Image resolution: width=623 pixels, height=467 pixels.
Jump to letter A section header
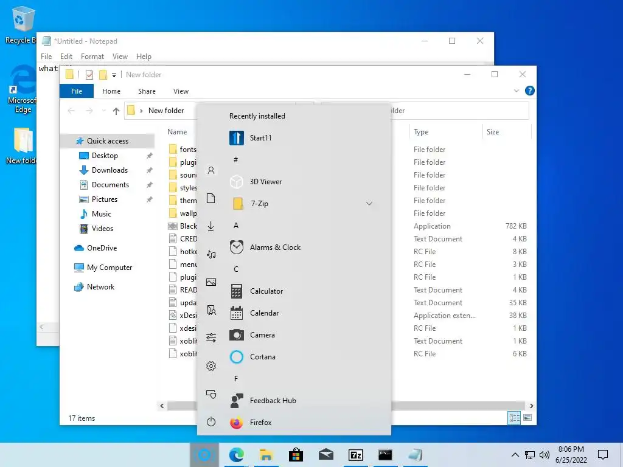coord(236,225)
